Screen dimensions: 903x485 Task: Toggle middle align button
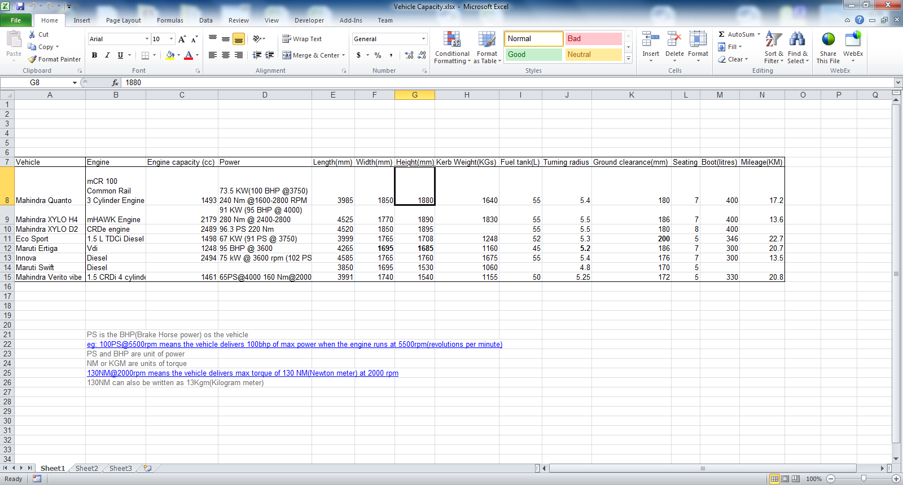click(226, 39)
